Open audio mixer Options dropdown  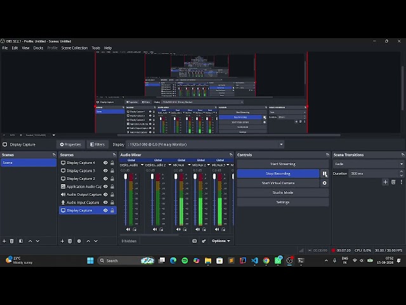point(221,241)
